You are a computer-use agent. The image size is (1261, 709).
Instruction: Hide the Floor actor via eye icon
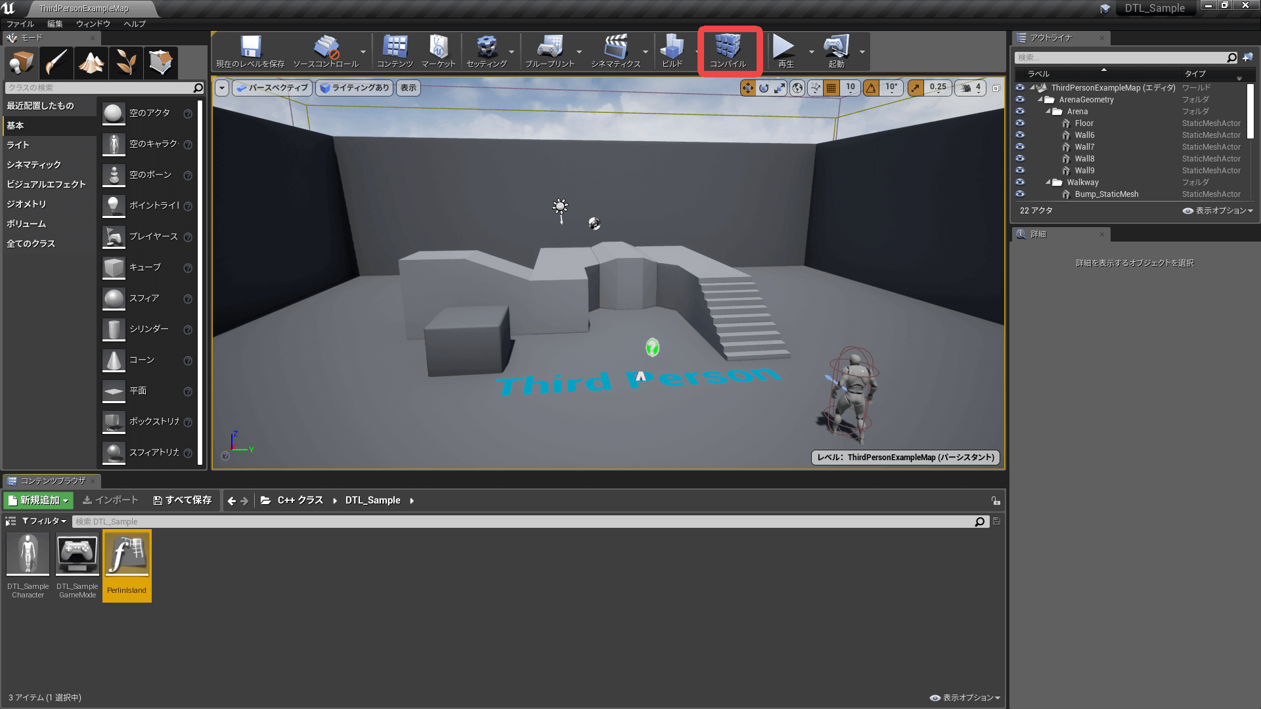(x=1020, y=123)
